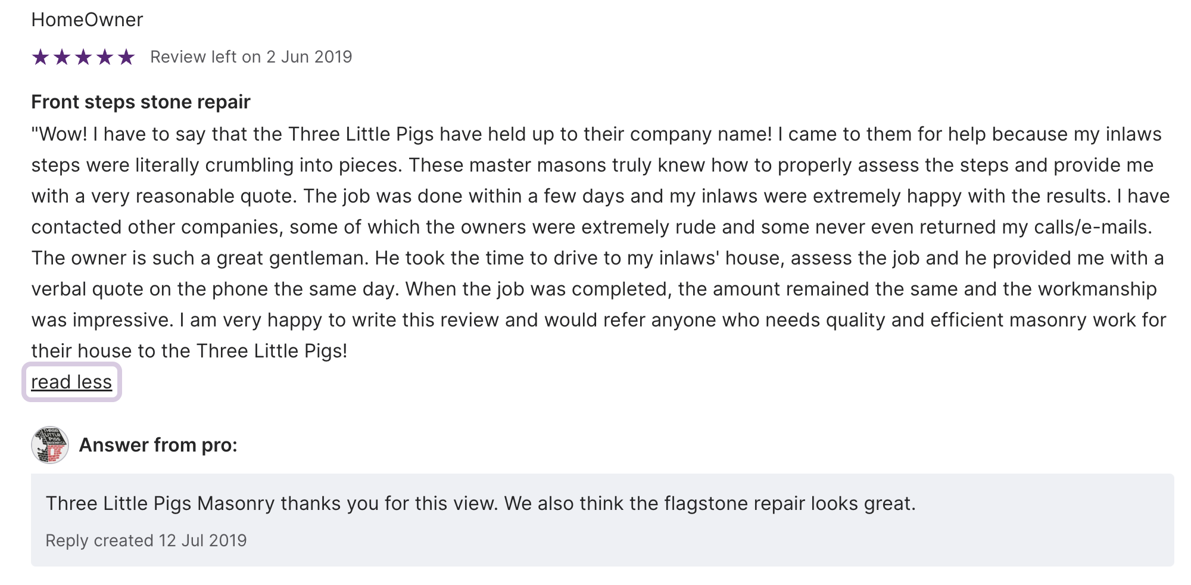1191x585 pixels.
Task: Click the line starting "contacted other companies"
Action: [591, 227]
